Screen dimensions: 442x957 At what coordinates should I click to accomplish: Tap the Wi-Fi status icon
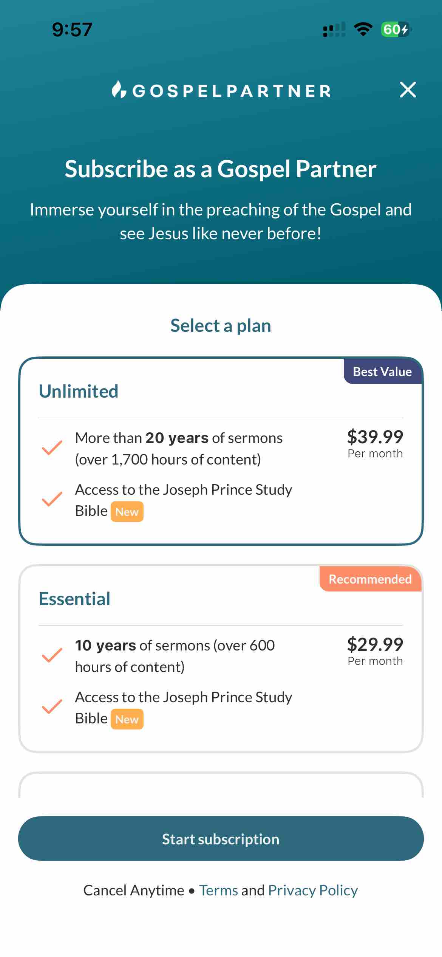coord(363,29)
